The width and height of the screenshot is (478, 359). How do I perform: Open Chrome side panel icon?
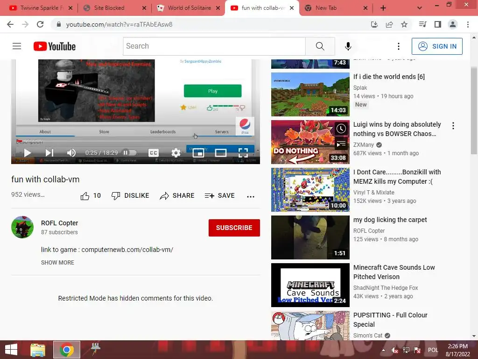coord(438,24)
